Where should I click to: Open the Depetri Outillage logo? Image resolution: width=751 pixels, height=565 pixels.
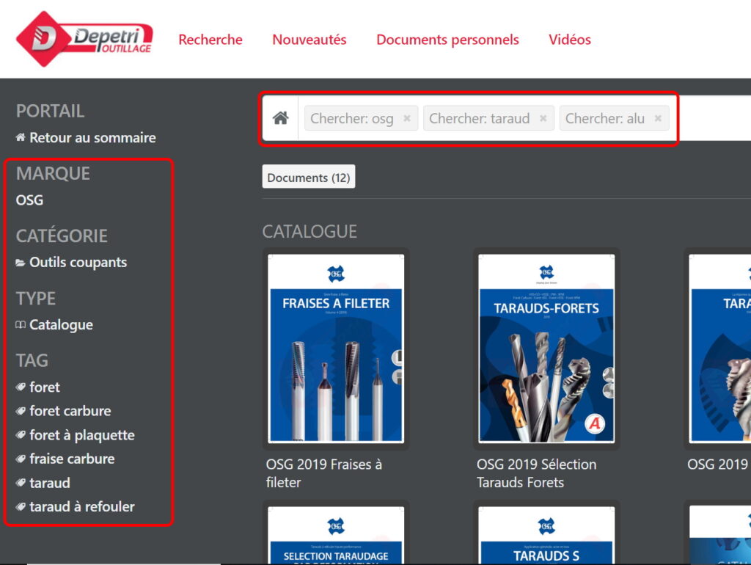pos(84,39)
